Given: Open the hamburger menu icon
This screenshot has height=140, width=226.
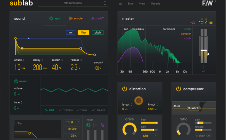Looking at the screenshot, I should 120,3.
